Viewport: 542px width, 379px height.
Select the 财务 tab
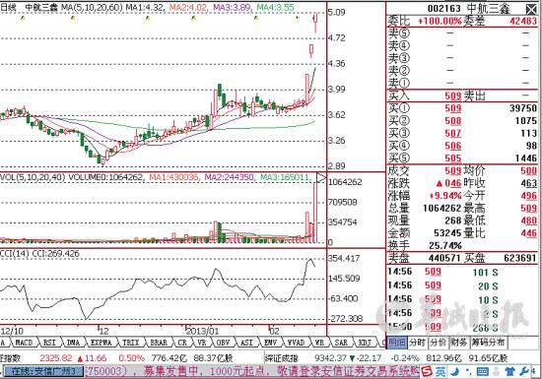458,343
